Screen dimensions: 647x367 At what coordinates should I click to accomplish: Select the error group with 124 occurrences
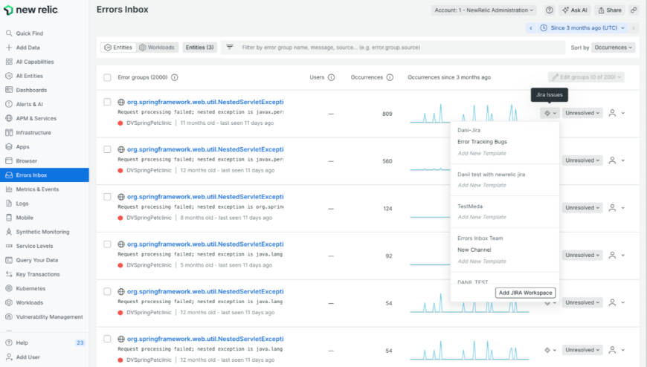(x=108, y=197)
